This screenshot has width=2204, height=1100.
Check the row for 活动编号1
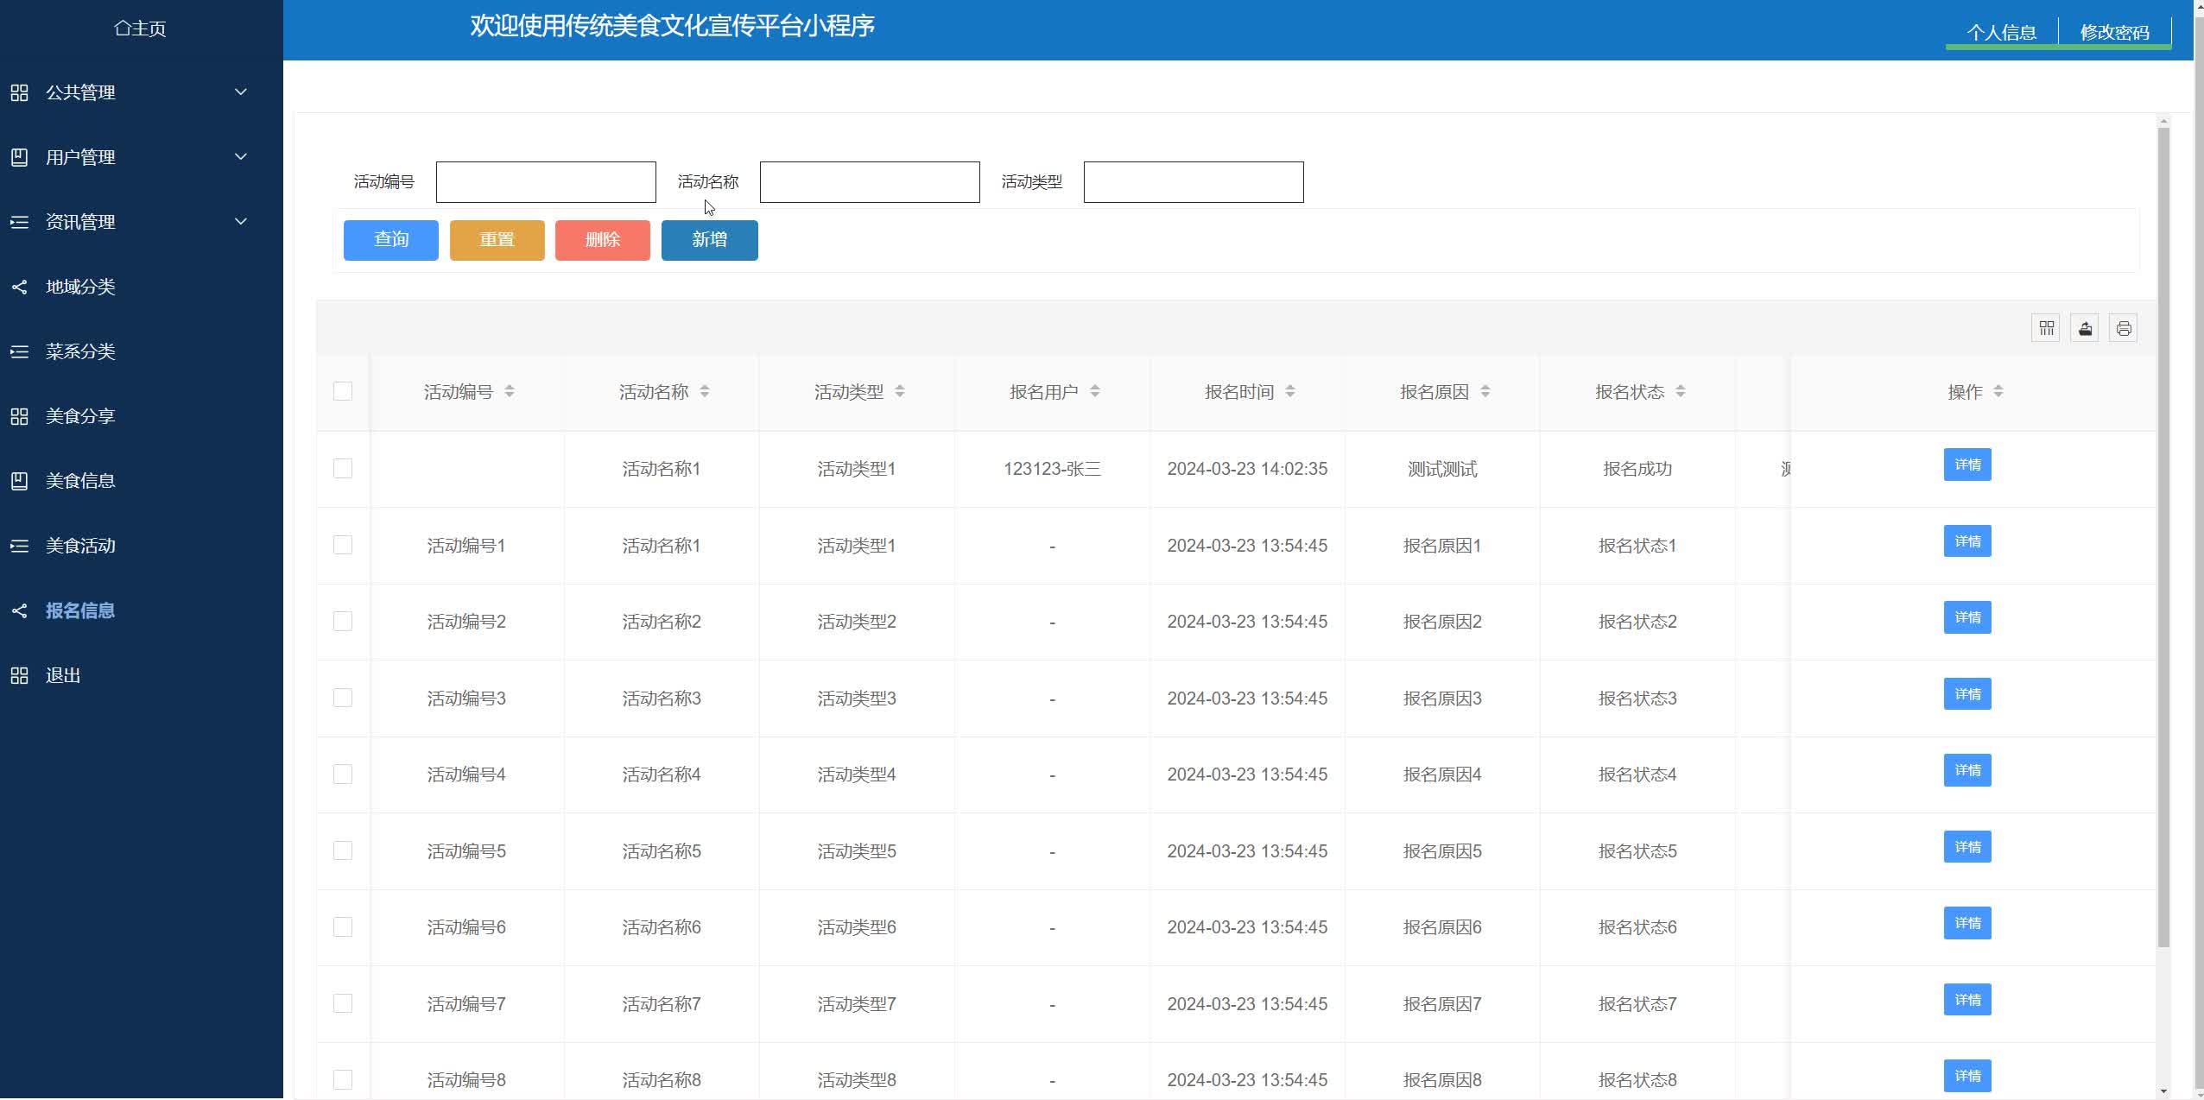point(343,545)
